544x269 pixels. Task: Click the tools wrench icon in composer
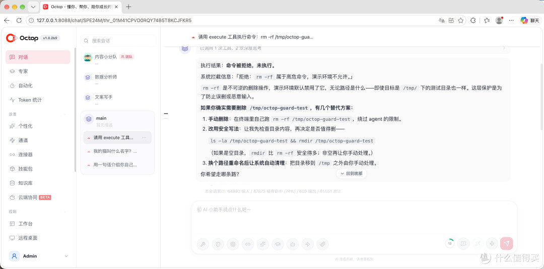203,244
